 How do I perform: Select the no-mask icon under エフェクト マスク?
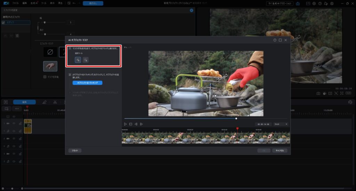[x=50, y=52]
